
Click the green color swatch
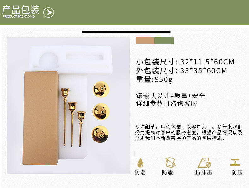[164, 41]
